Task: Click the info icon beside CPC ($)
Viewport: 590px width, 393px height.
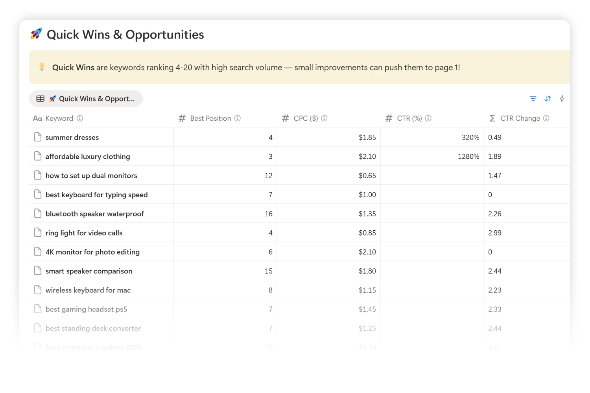Action: click(x=324, y=118)
